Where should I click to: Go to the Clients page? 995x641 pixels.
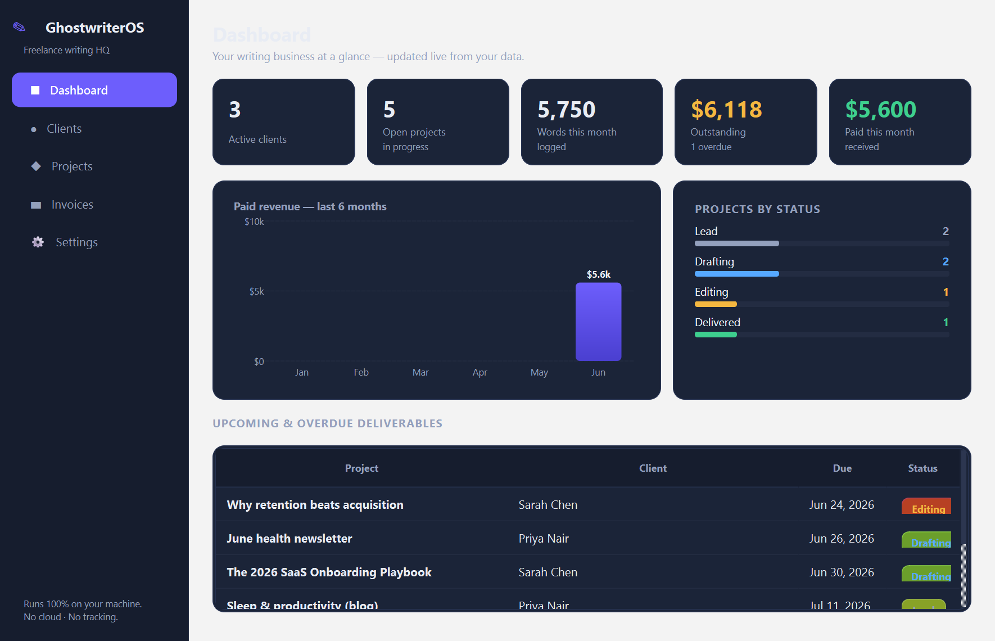point(94,129)
